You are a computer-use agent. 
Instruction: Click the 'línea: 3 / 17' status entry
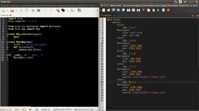6,109
